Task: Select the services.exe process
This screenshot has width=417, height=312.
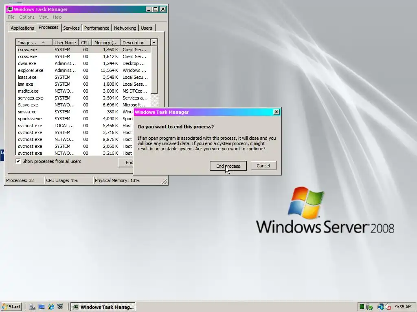Action: (83, 98)
